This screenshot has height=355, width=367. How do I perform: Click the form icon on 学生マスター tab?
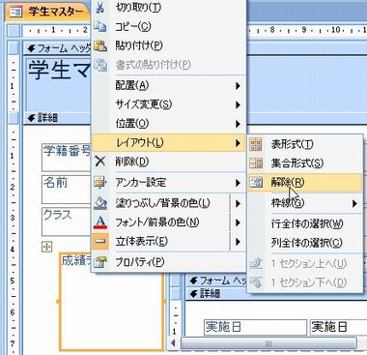(x=15, y=13)
